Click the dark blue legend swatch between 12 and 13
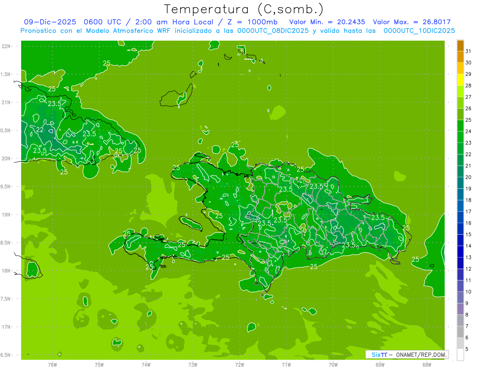The height and width of the screenshot is (370, 479). [x=460, y=263]
